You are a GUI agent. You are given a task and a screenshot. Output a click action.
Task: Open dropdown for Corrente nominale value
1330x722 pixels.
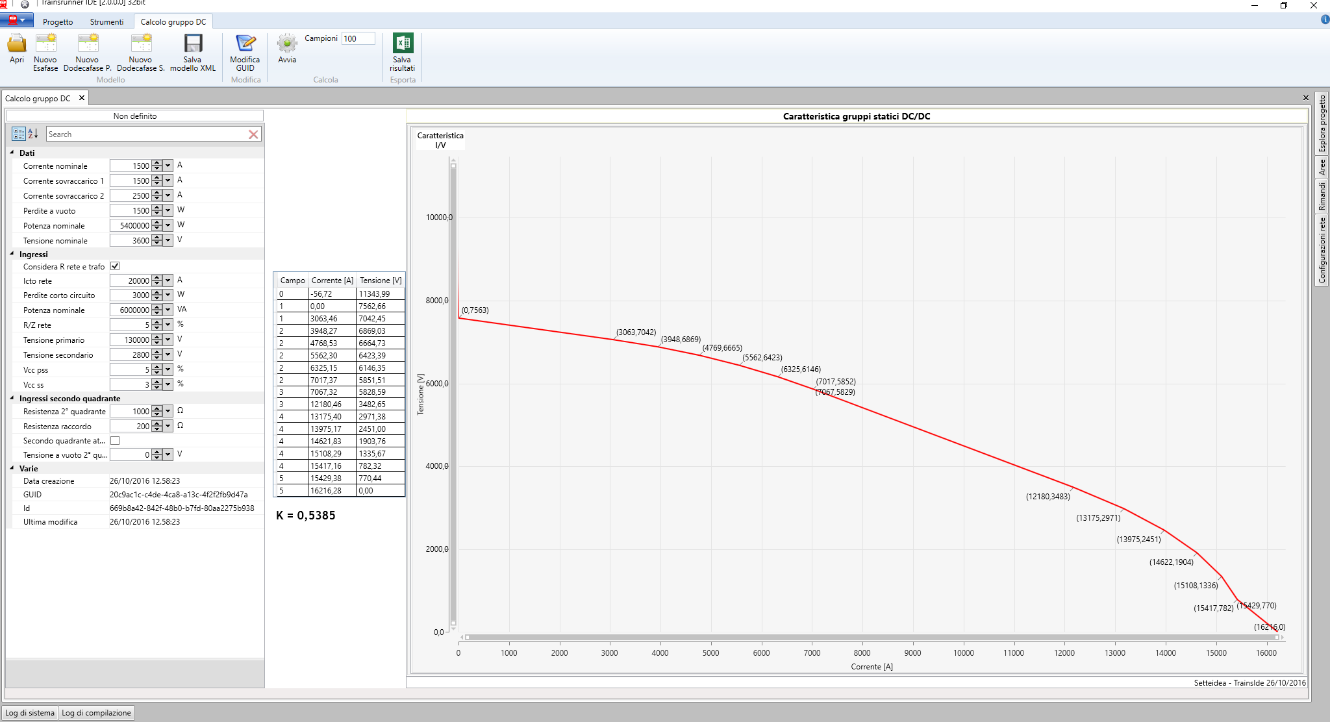pyautogui.click(x=168, y=166)
